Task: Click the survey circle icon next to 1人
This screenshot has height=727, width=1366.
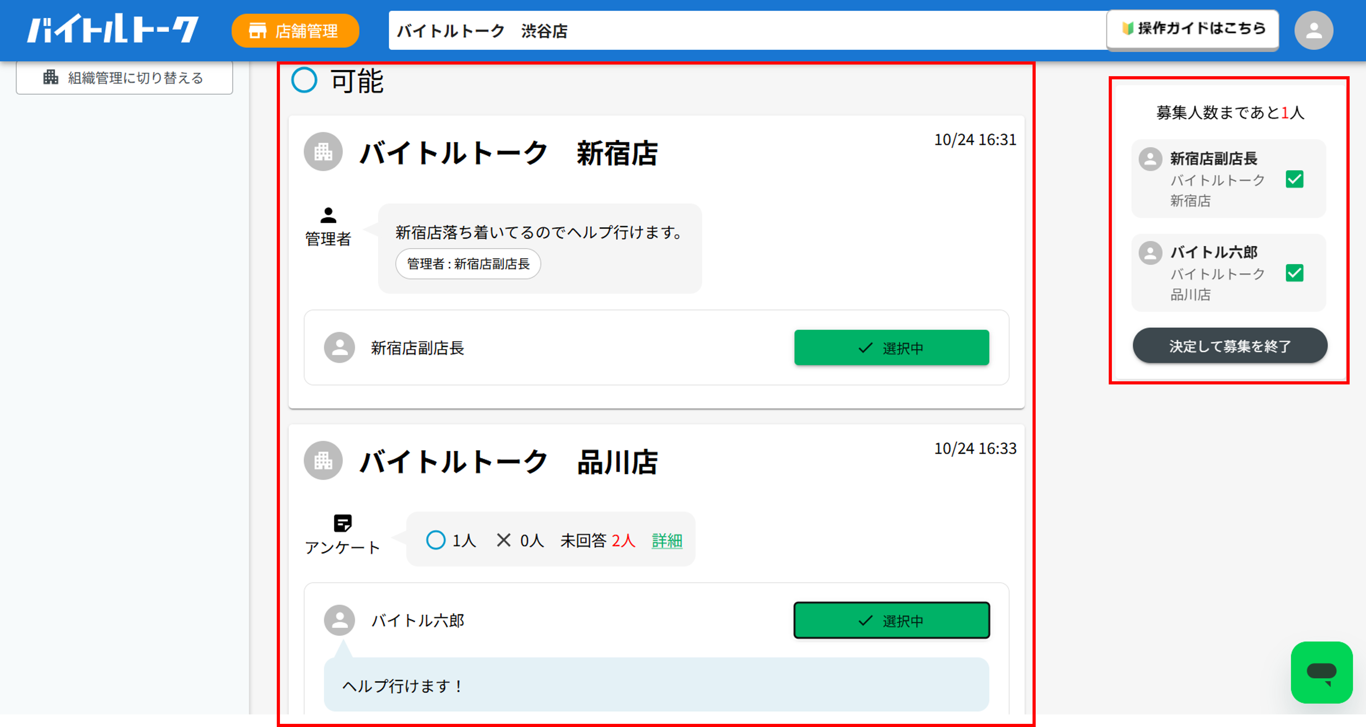Action: pos(436,540)
